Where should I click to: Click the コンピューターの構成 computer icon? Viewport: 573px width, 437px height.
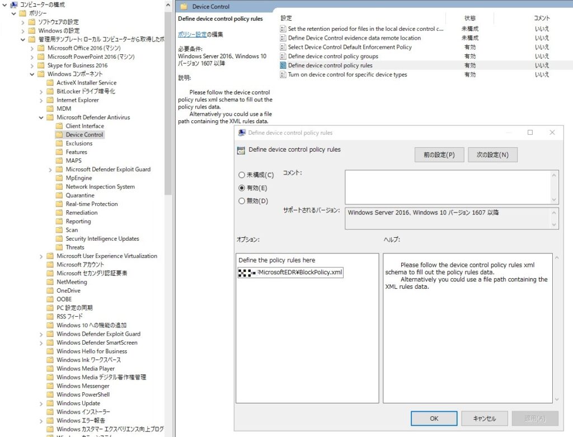(14, 4)
